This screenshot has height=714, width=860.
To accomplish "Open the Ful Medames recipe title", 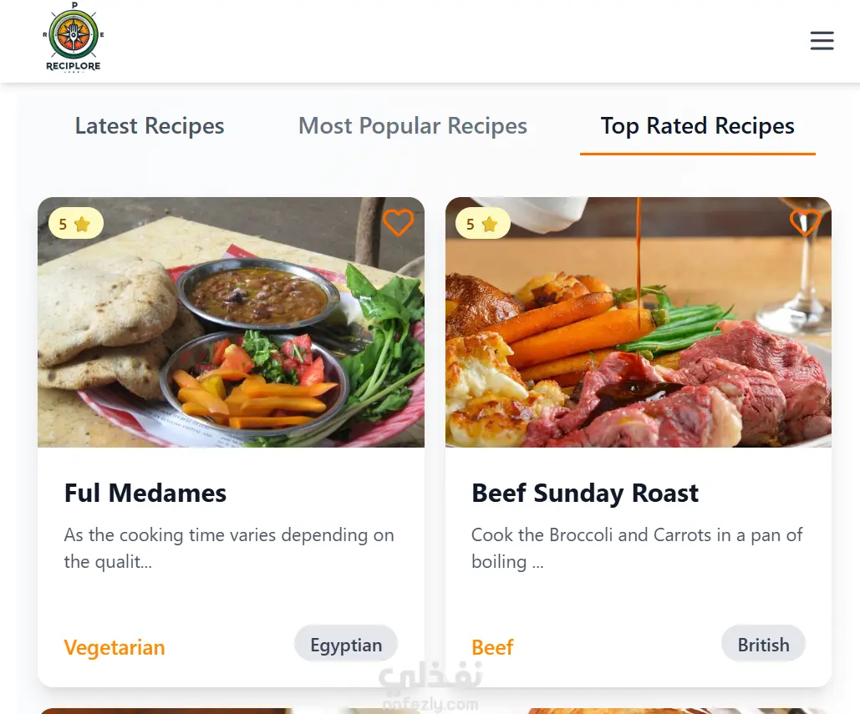I will (x=145, y=493).
